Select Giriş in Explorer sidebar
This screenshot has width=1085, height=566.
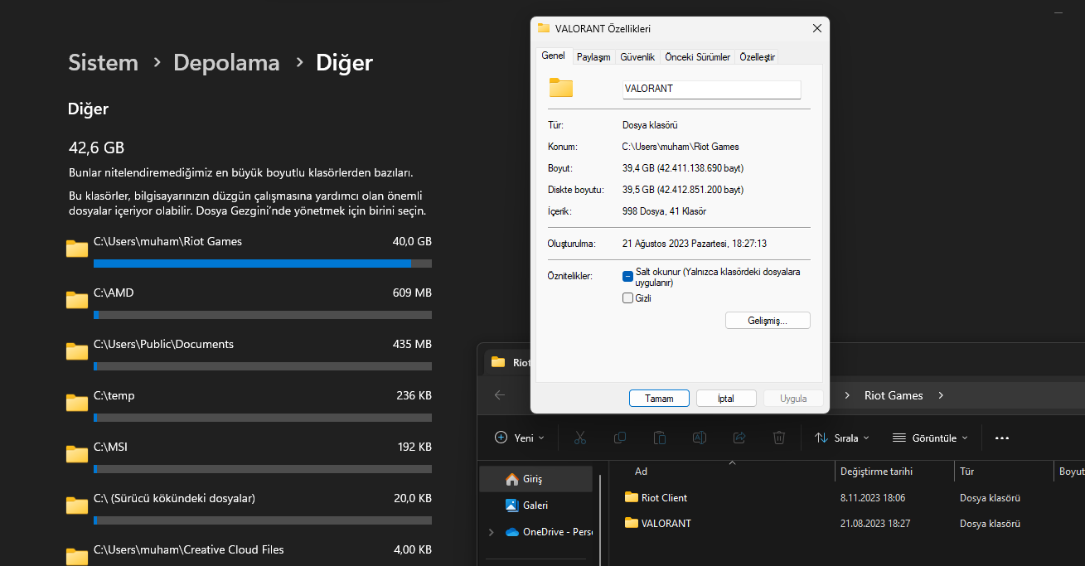coord(535,479)
